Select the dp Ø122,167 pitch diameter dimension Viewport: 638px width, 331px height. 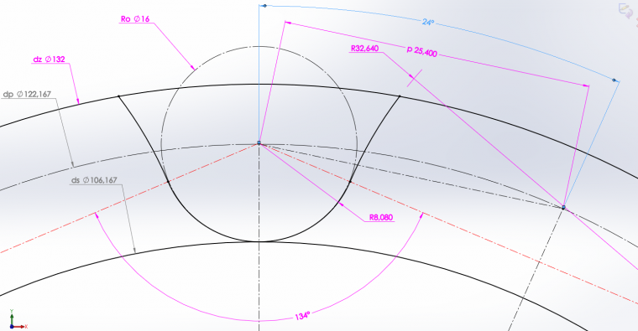tap(27, 94)
